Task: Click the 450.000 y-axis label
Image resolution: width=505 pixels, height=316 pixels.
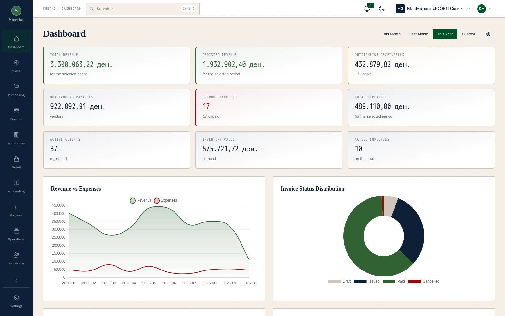Action: (x=59, y=205)
